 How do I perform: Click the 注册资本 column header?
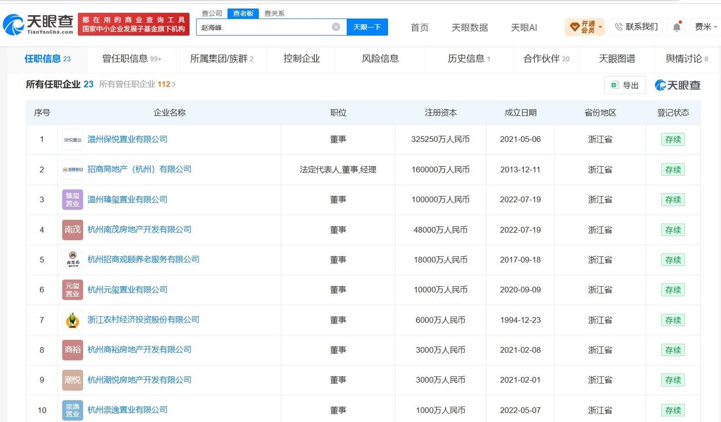(x=440, y=113)
